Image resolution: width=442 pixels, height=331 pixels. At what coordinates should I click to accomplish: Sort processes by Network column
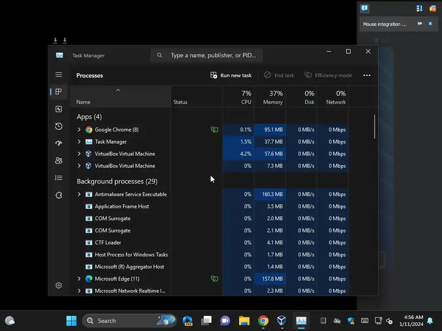333,97
